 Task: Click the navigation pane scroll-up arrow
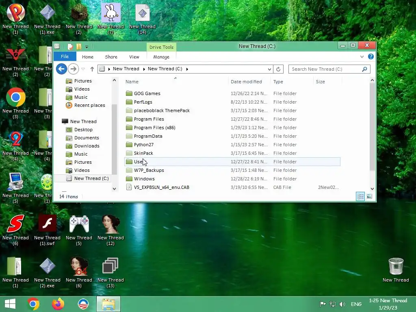(114, 80)
